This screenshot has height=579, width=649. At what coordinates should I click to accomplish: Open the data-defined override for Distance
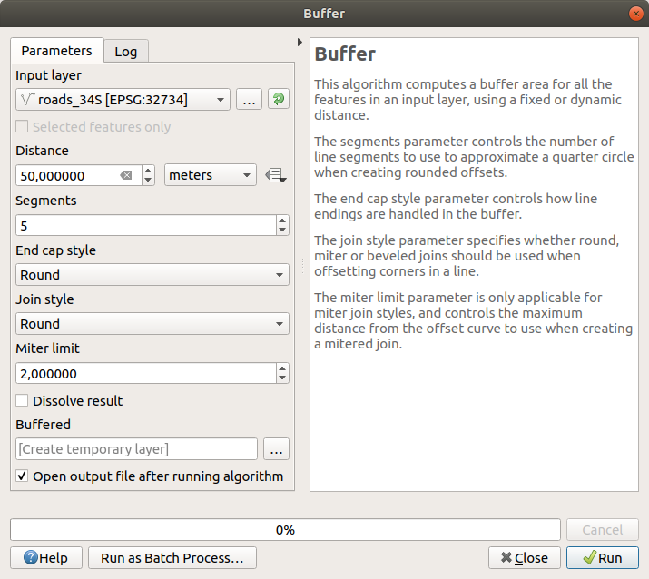(275, 175)
